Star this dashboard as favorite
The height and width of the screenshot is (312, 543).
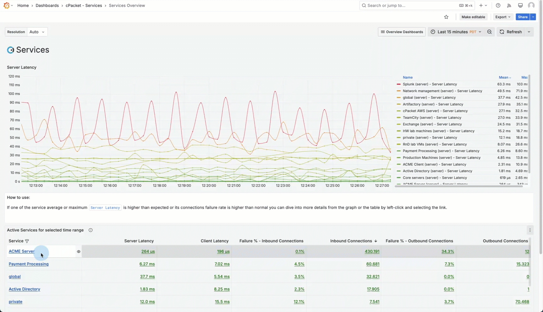446,17
